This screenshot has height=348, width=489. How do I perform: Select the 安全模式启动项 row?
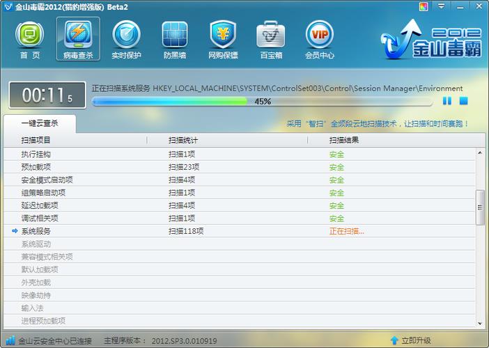(x=240, y=180)
